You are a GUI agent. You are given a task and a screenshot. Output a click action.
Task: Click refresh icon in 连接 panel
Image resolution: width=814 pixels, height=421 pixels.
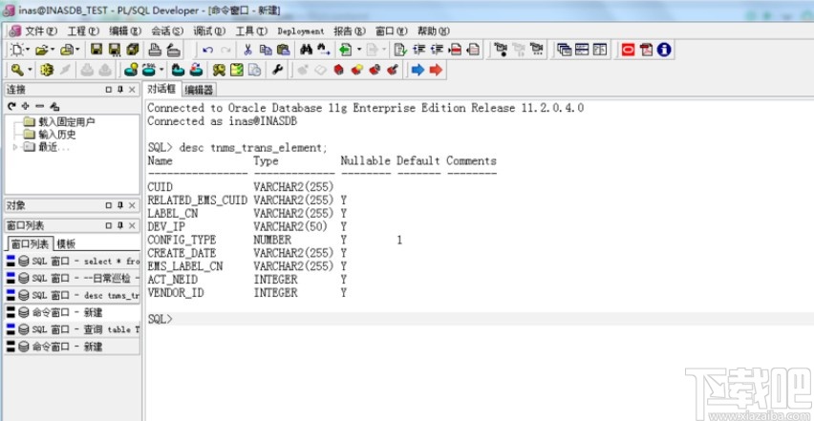point(11,106)
